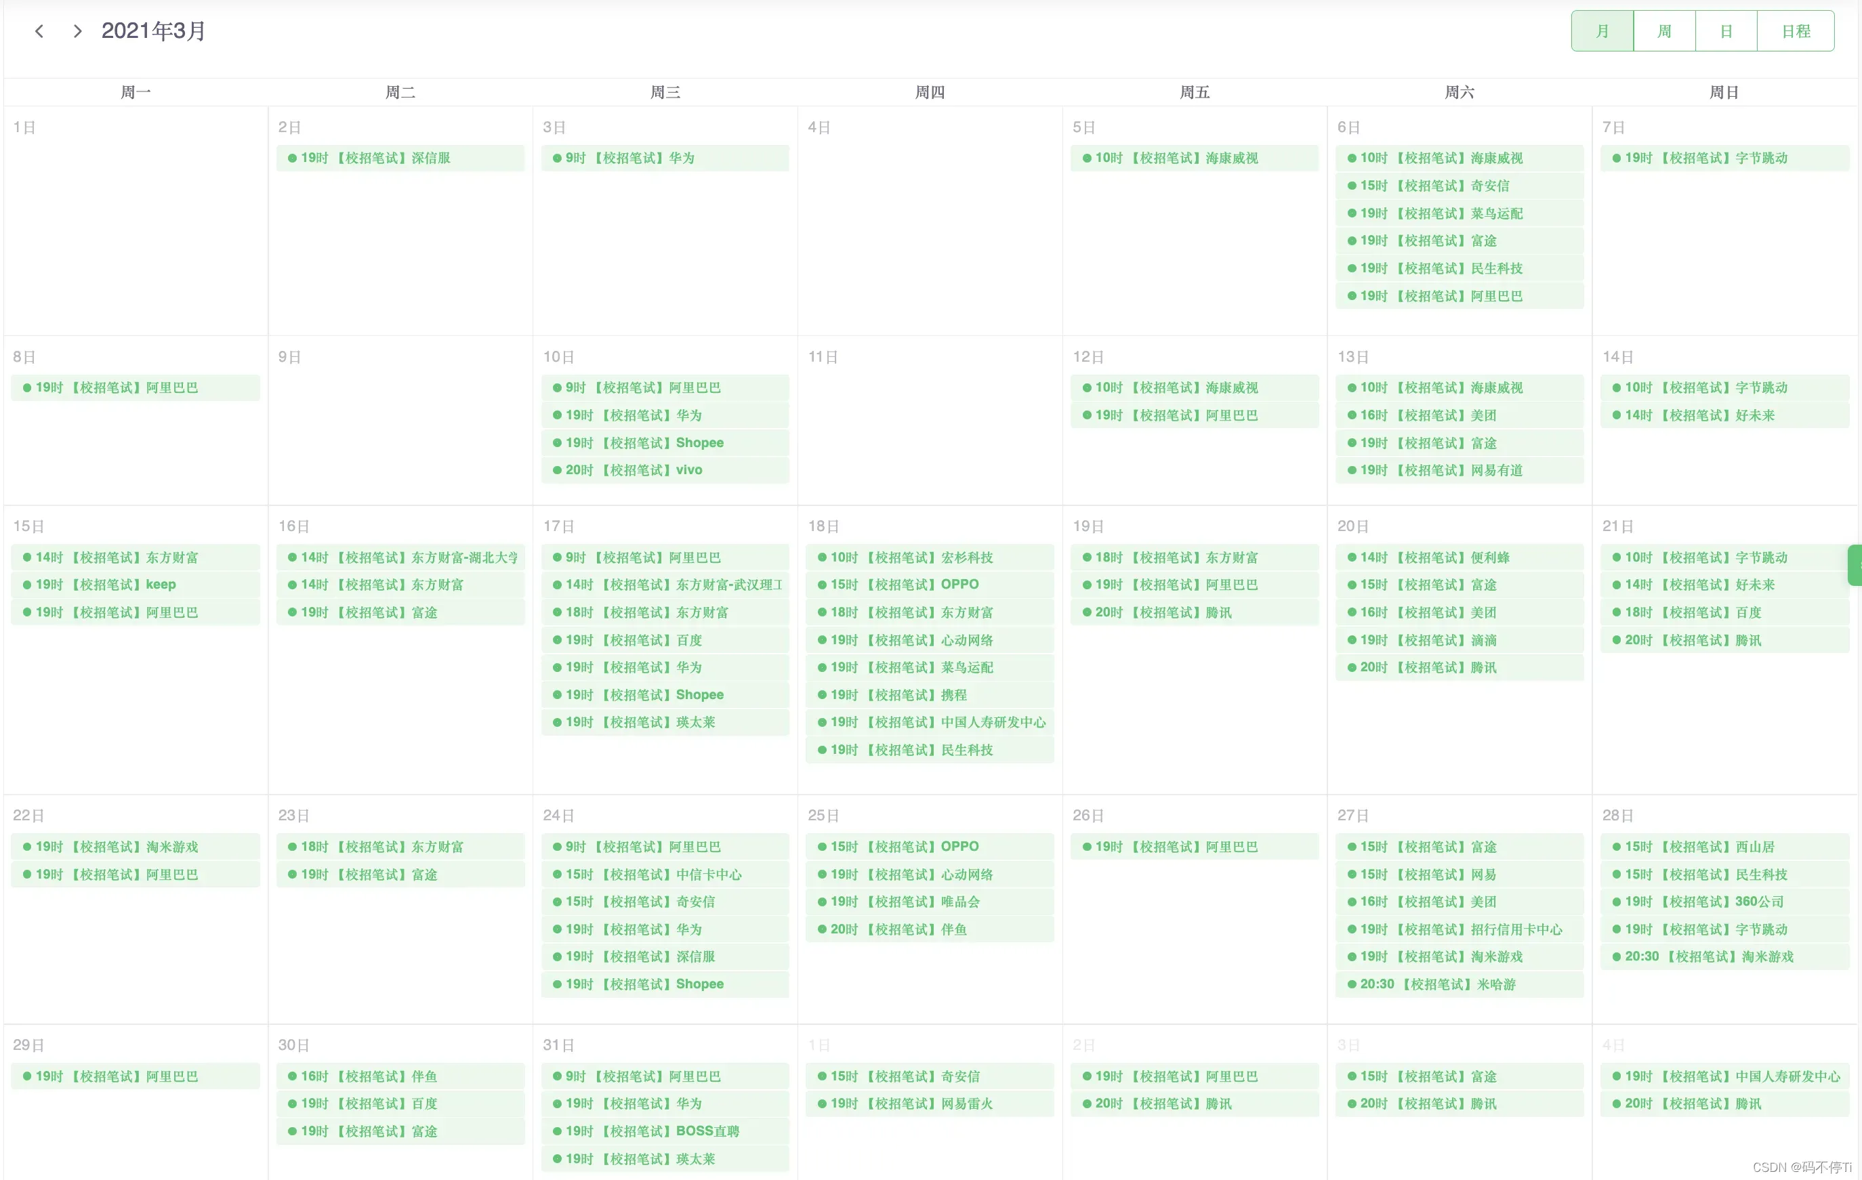Screen dimensions: 1862x1180
Task: Open the 5日 10时 海康威视 event
Action: [1195, 158]
